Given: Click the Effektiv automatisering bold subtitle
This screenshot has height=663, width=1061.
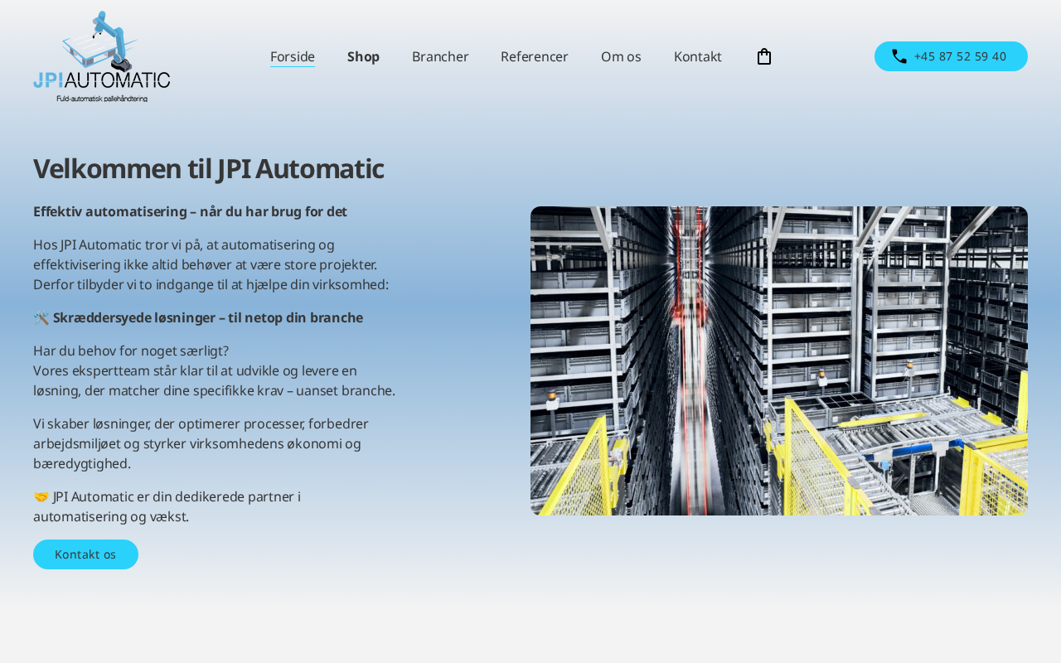Looking at the screenshot, I should [190, 212].
